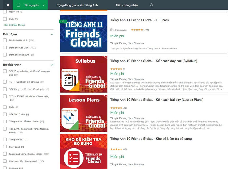Viewport: 228px width, 169px height.
Task: Expand list with Hiển thị thêm 15 mục
Action: pyautogui.click(x=14, y=25)
